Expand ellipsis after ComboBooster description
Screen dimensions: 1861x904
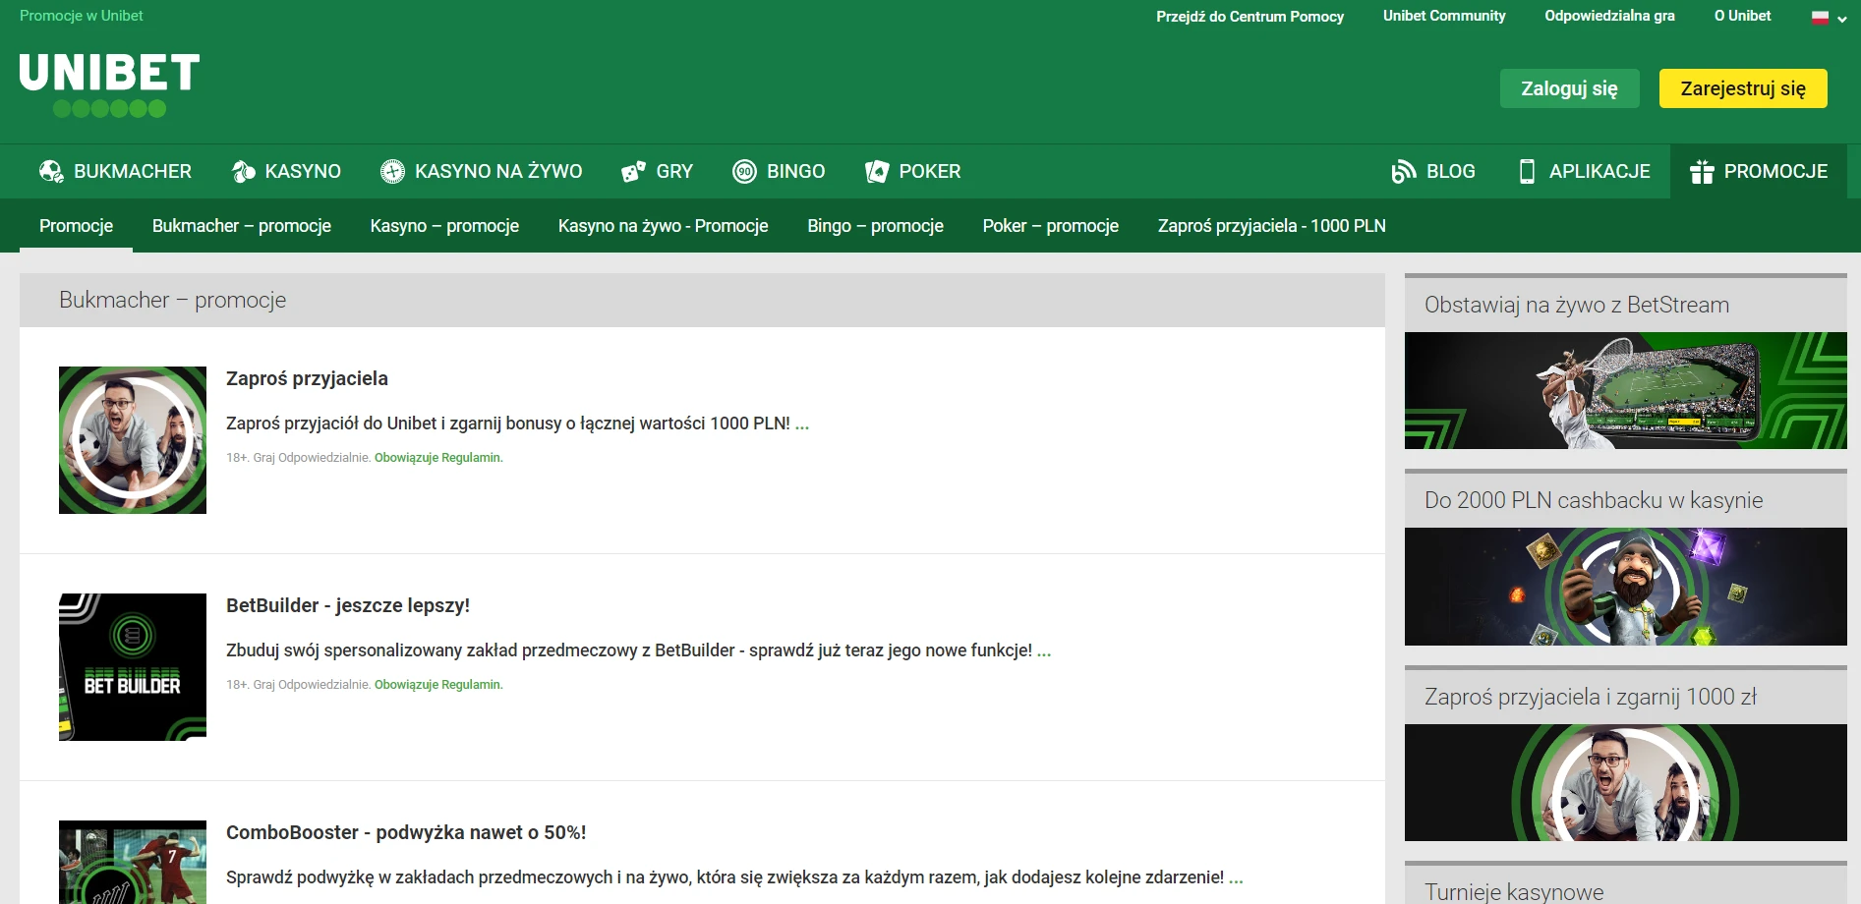point(1236,878)
